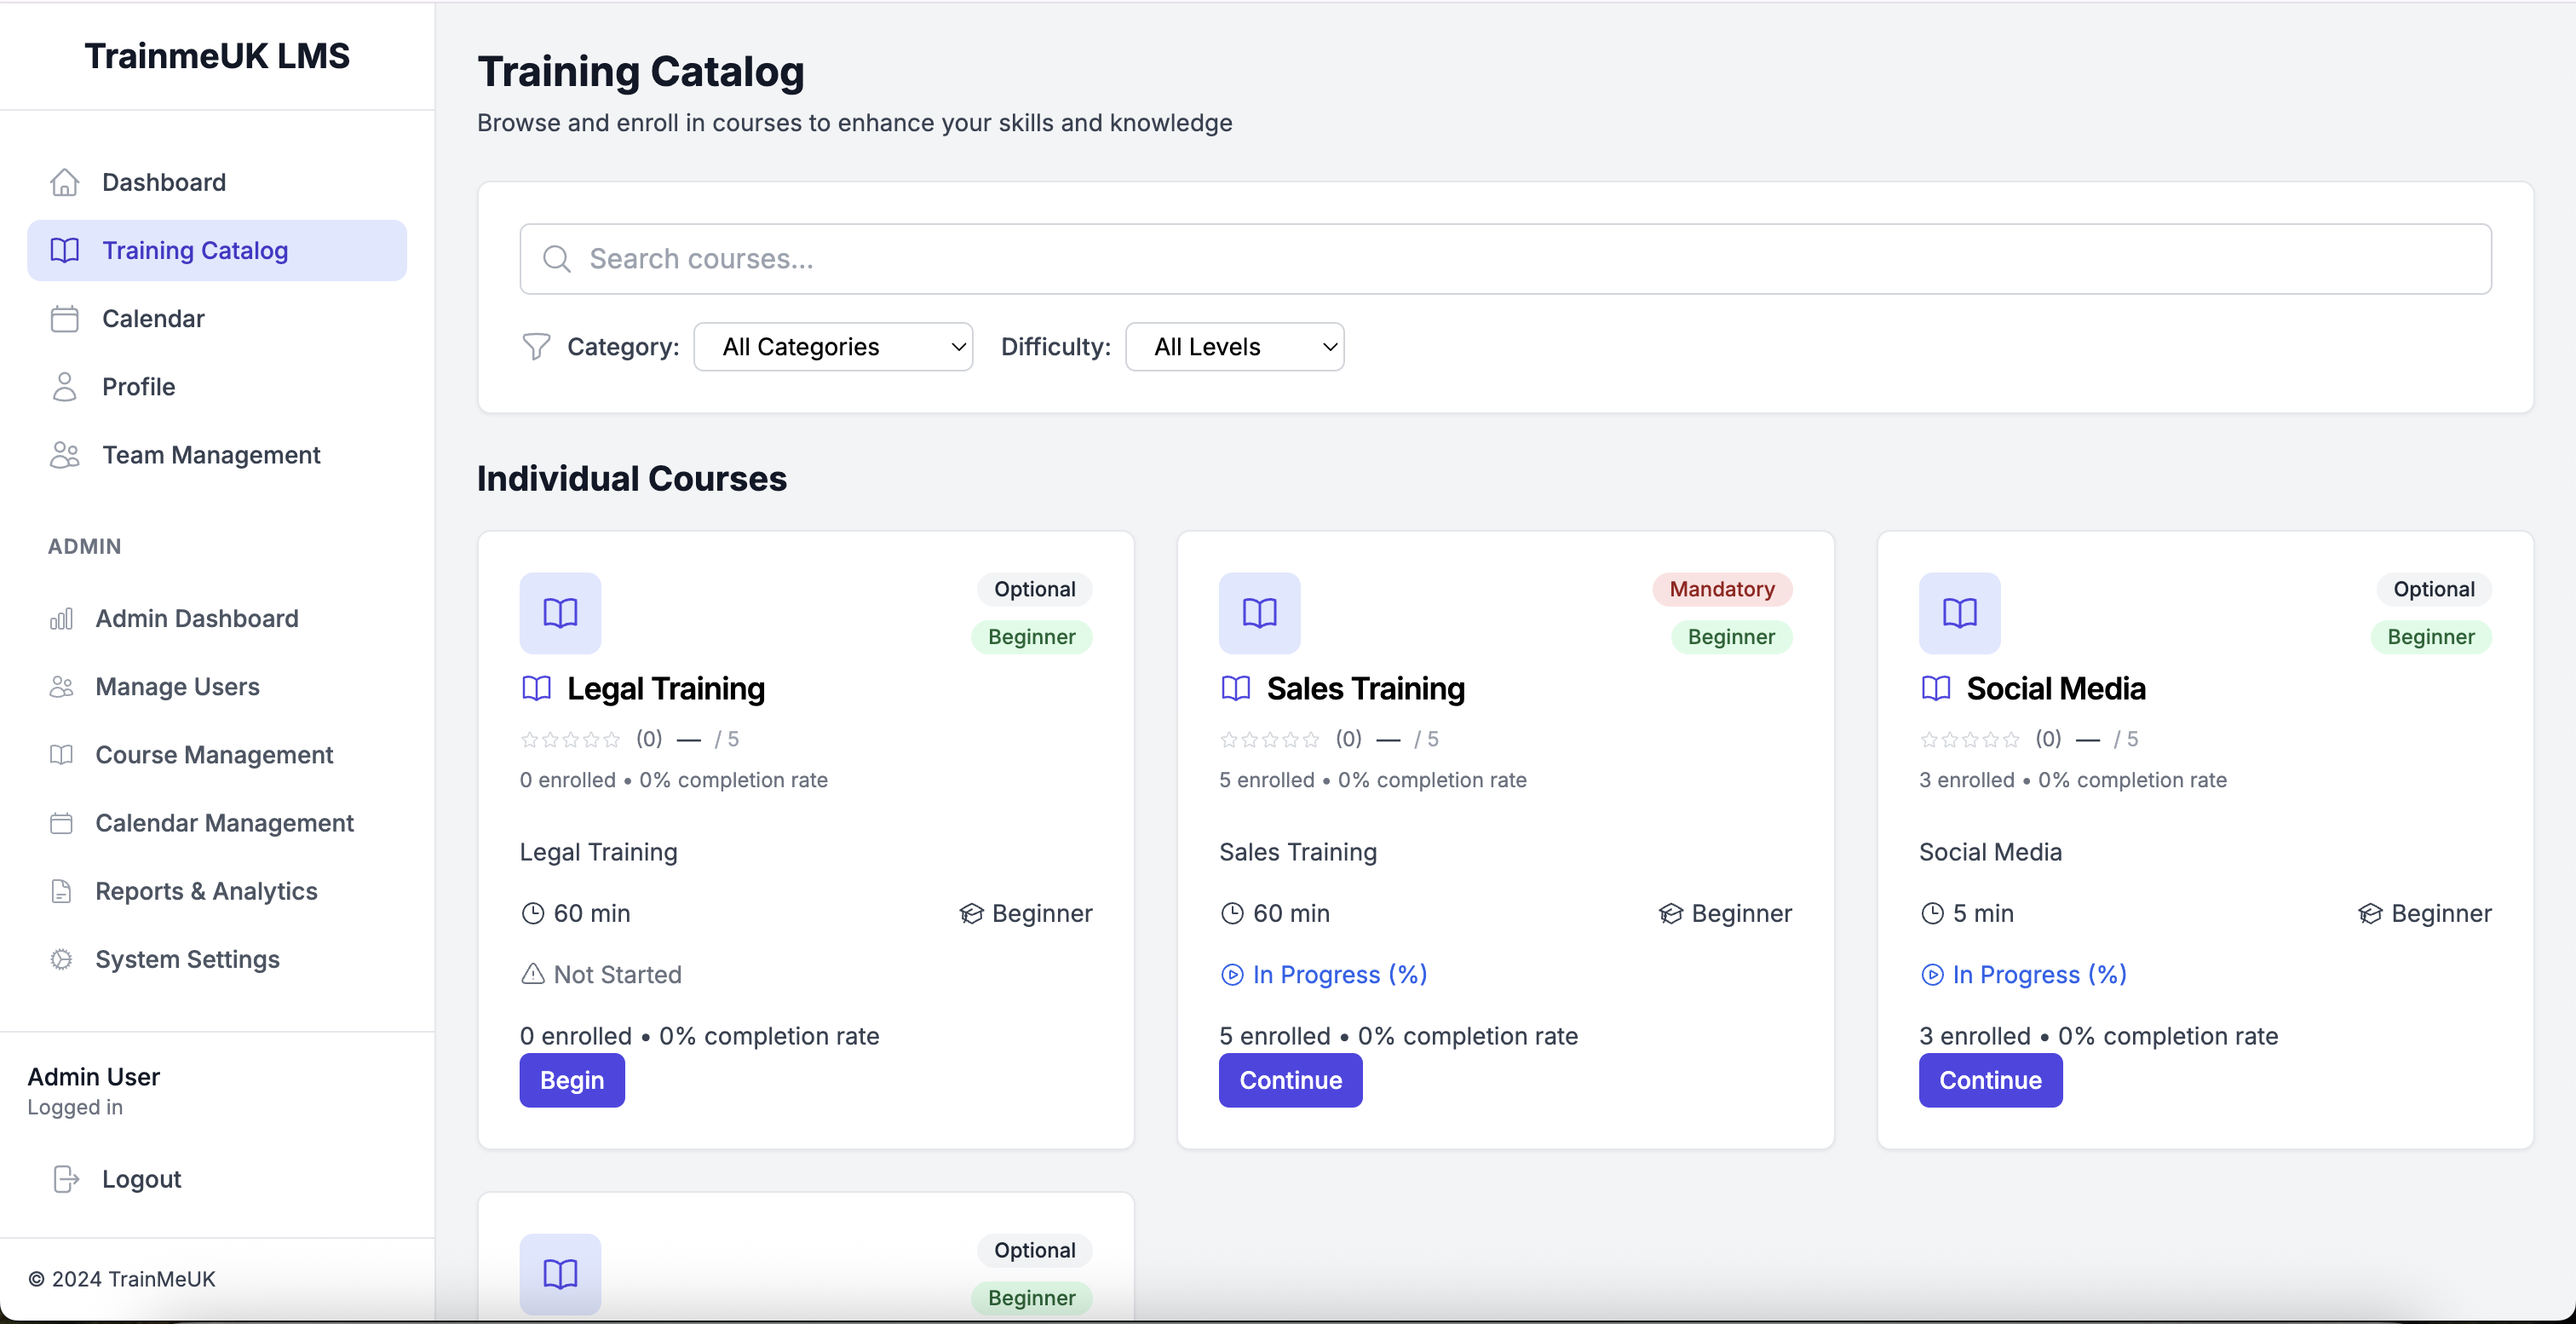Click the graduation cap icon on Sales Training card
This screenshot has height=1324, width=2576.
[1670, 913]
